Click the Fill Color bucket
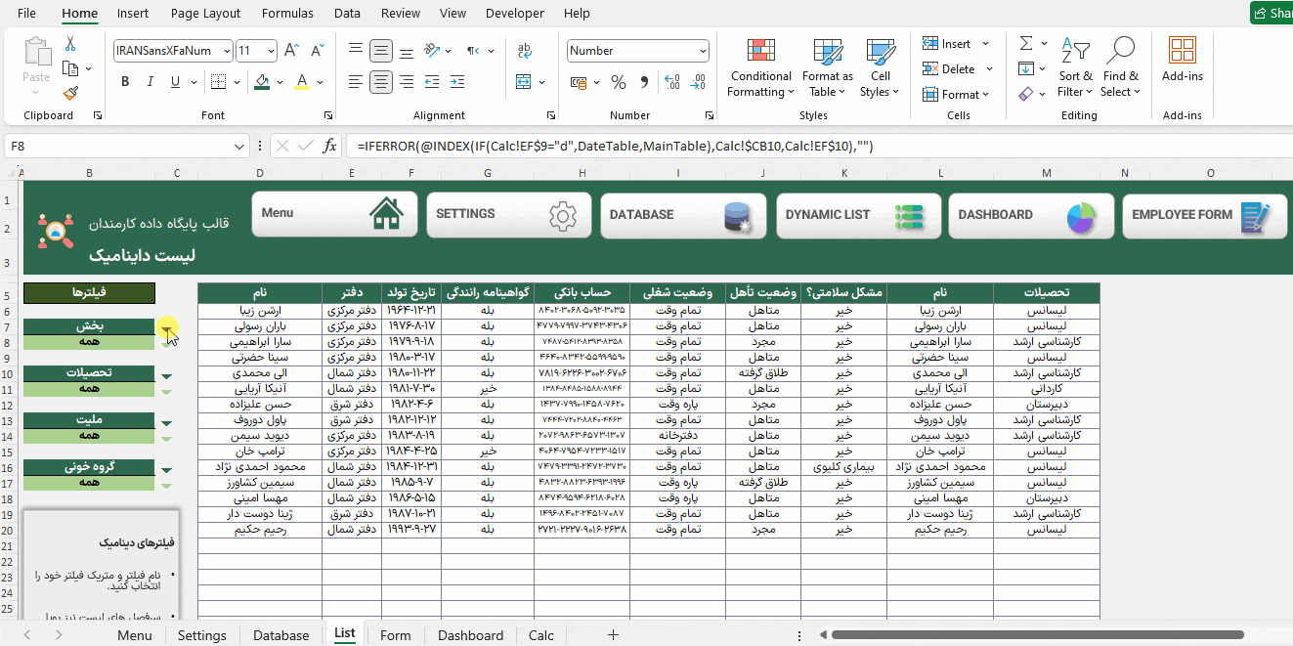Image resolution: width=1293 pixels, height=646 pixels. point(262,81)
